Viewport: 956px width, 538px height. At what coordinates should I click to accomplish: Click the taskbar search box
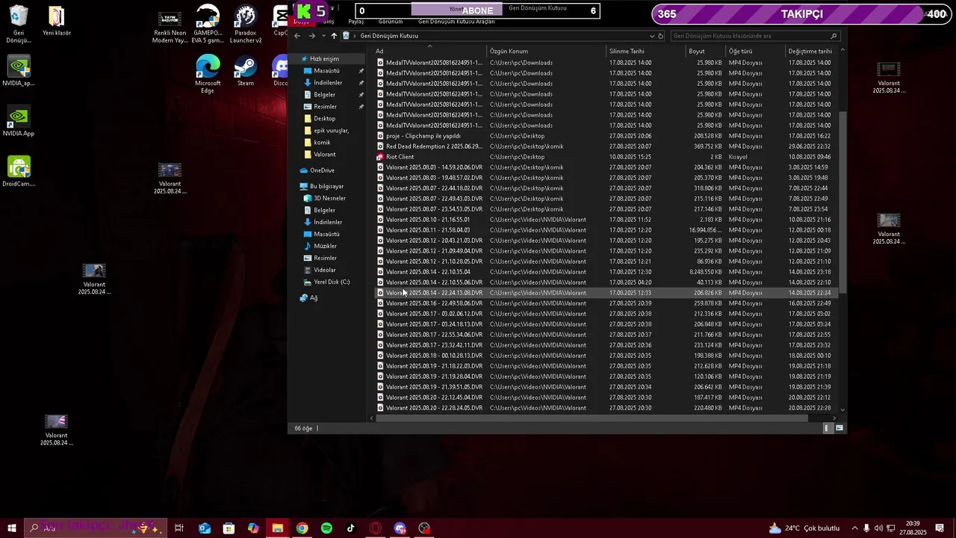[x=94, y=528]
